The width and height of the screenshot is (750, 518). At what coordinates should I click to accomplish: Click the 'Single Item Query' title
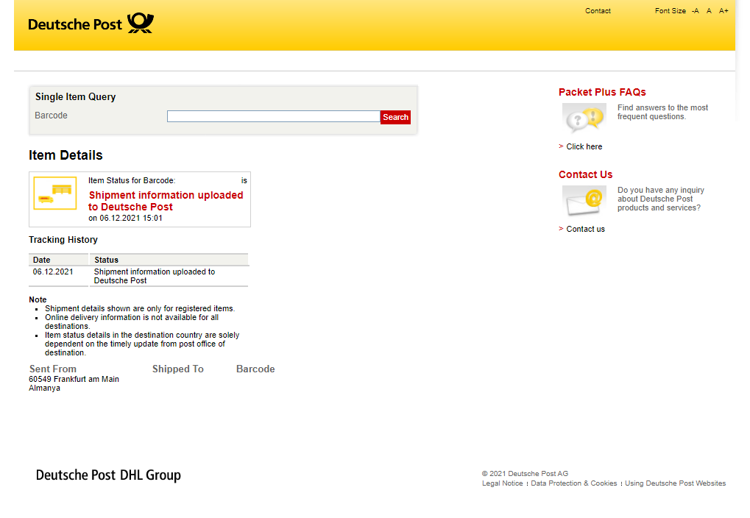click(76, 96)
